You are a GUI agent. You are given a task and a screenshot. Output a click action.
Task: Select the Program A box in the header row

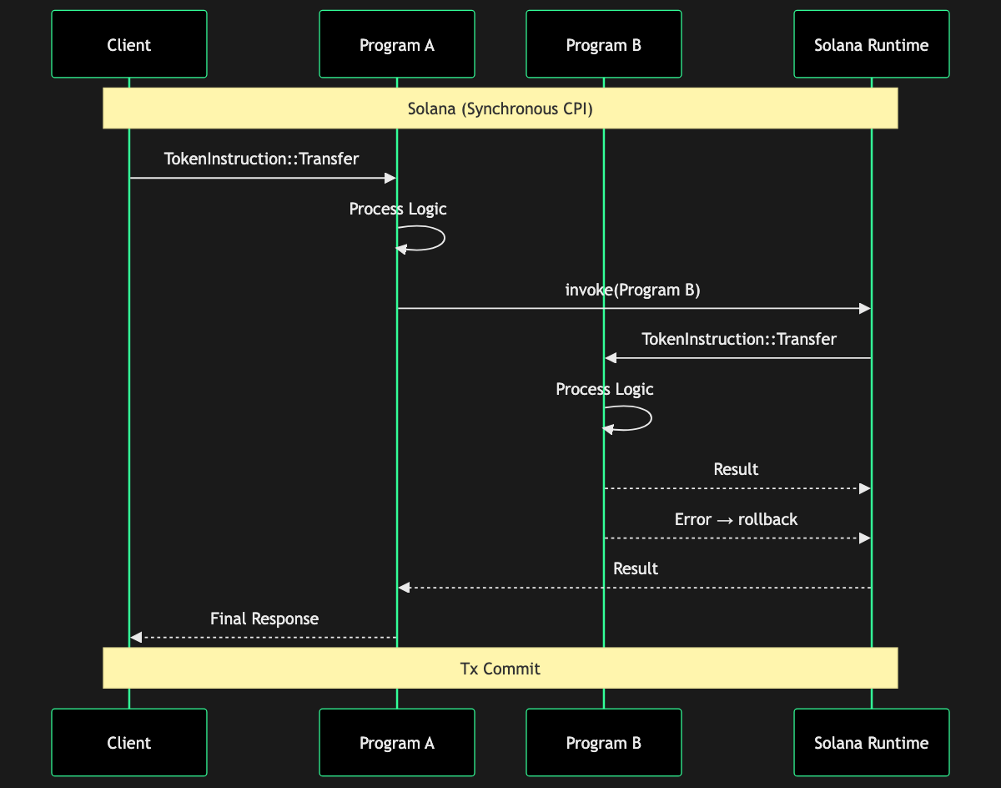click(397, 44)
